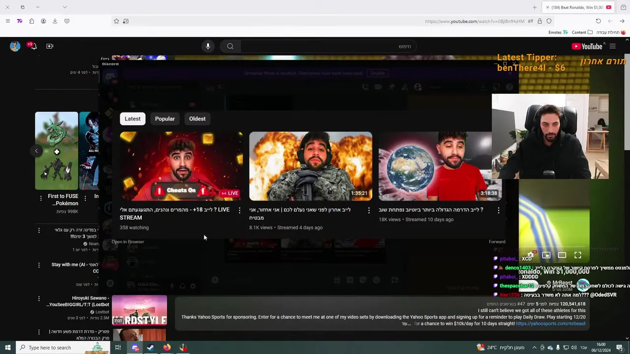Open the Firefox account icon

click(x=43, y=21)
